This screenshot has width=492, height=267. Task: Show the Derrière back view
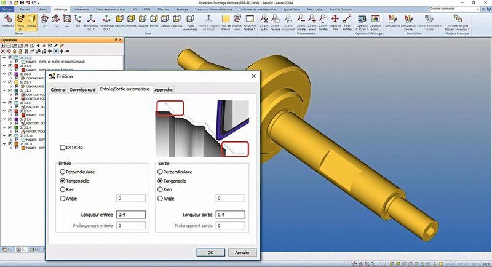[131, 21]
